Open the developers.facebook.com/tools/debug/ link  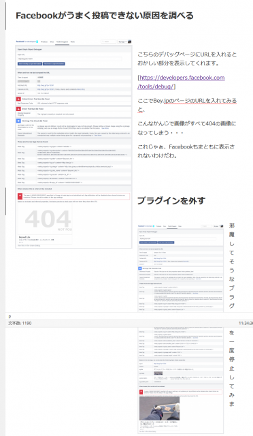click(x=181, y=82)
